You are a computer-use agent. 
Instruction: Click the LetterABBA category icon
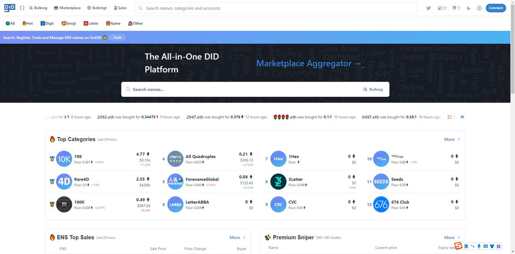[x=176, y=204]
